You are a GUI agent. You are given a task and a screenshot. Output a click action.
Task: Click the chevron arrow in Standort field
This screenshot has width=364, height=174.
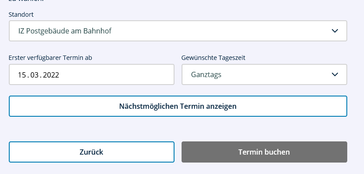coord(335,31)
